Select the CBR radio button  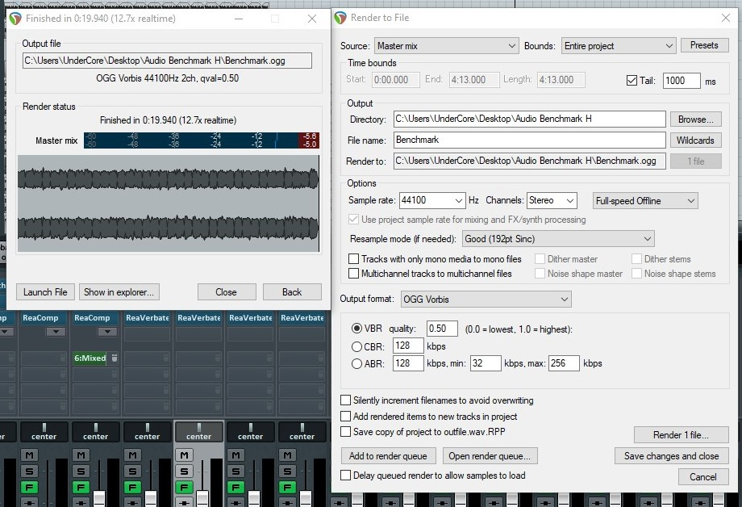tap(356, 346)
